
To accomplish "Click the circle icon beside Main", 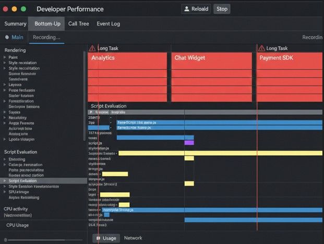I will pyautogui.click(x=7, y=38).
